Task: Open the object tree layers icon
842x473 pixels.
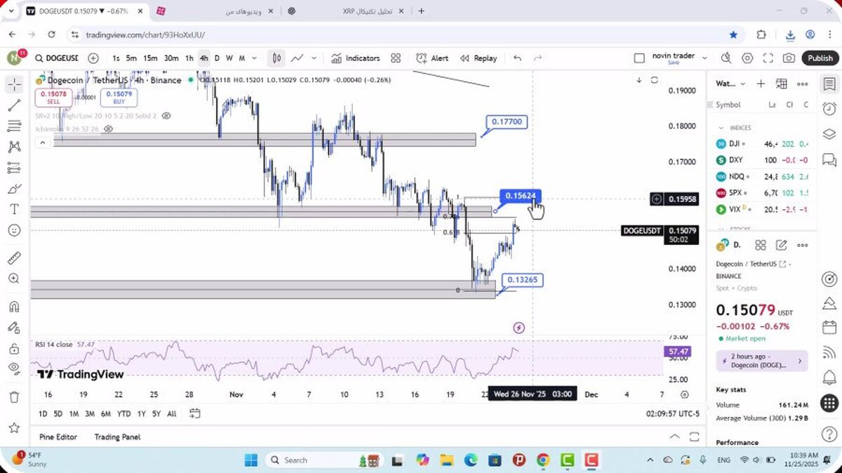Action: click(829, 134)
